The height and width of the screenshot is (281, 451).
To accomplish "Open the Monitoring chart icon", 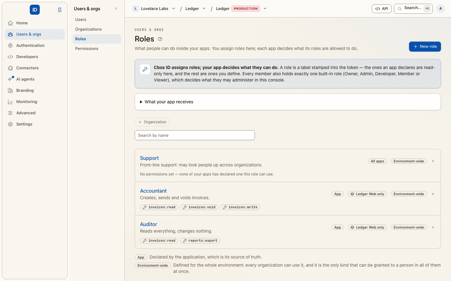I will 10,102.
